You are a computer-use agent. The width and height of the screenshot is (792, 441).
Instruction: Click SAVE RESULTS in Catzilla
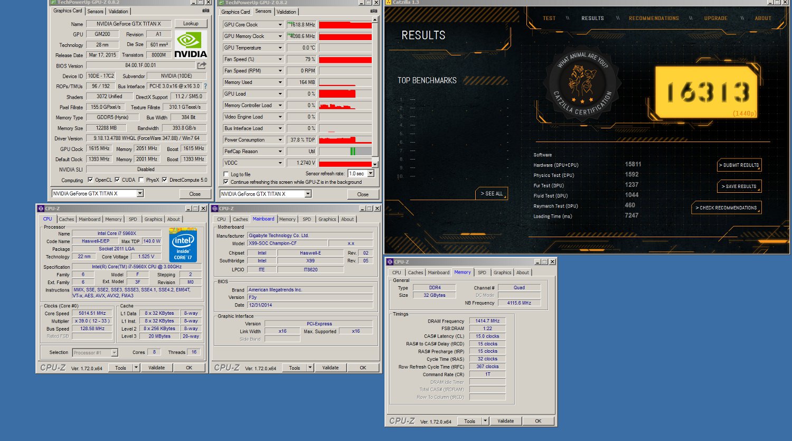click(x=740, y=186)
